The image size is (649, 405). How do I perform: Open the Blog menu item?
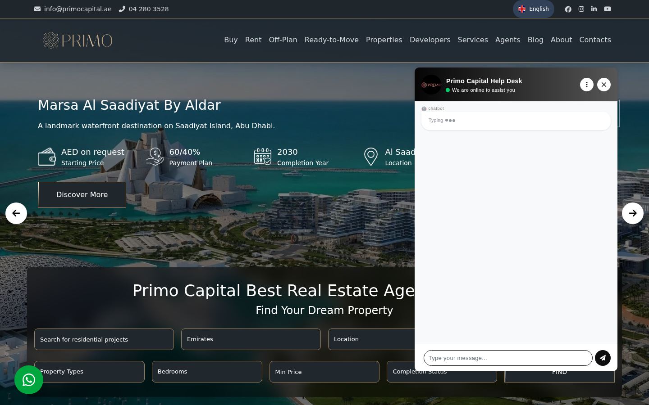click(535, 40)
